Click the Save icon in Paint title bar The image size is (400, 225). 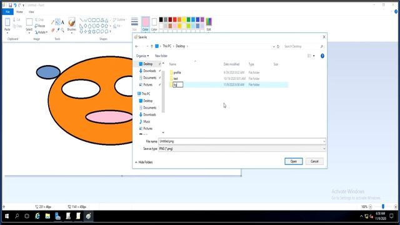coord(10,5)
